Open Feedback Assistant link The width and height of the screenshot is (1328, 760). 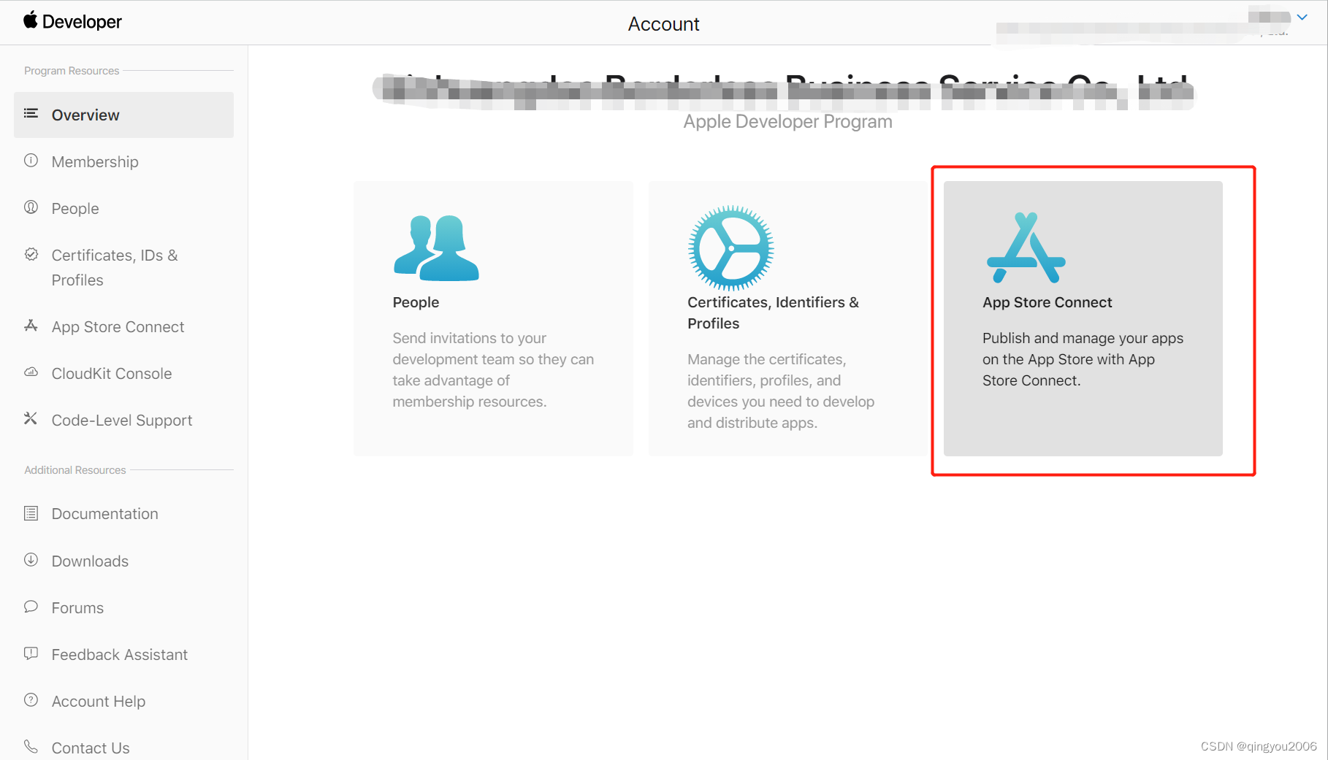(120, 655)
